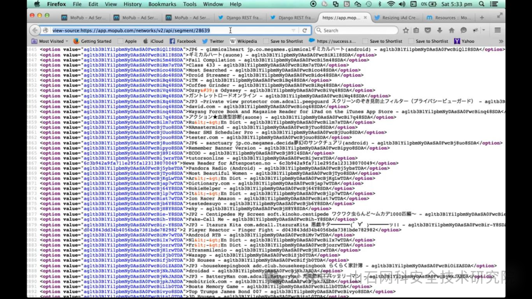Open https://success.s... bookmark
532x299 pixels.
(x=332, y=41)
